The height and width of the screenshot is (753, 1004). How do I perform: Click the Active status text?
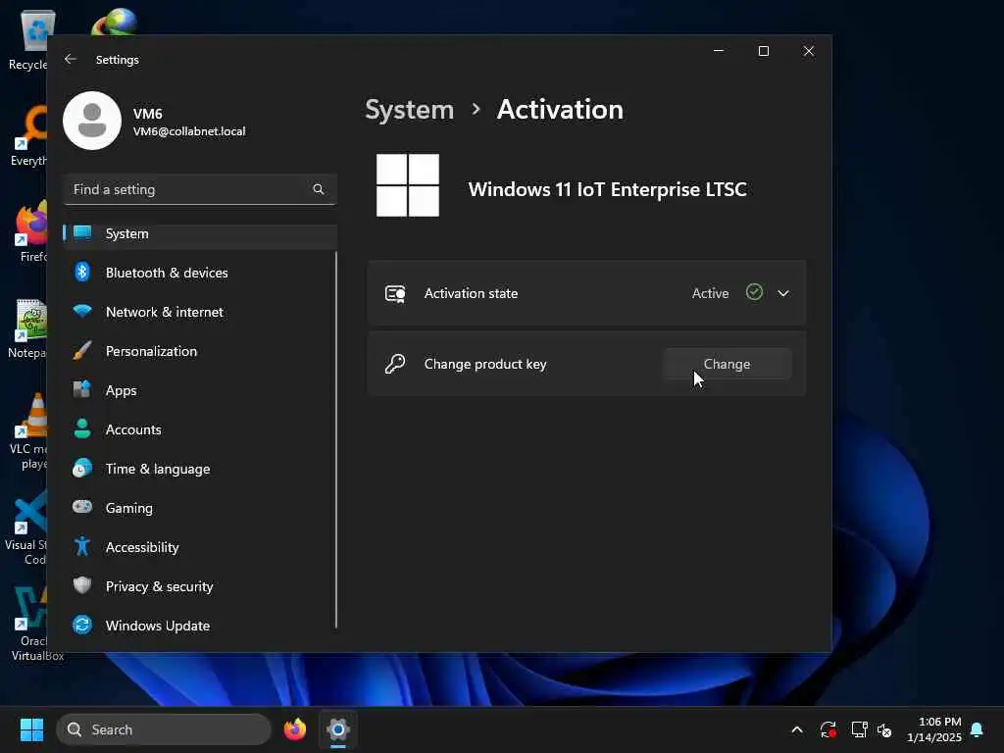click(710, 293)
